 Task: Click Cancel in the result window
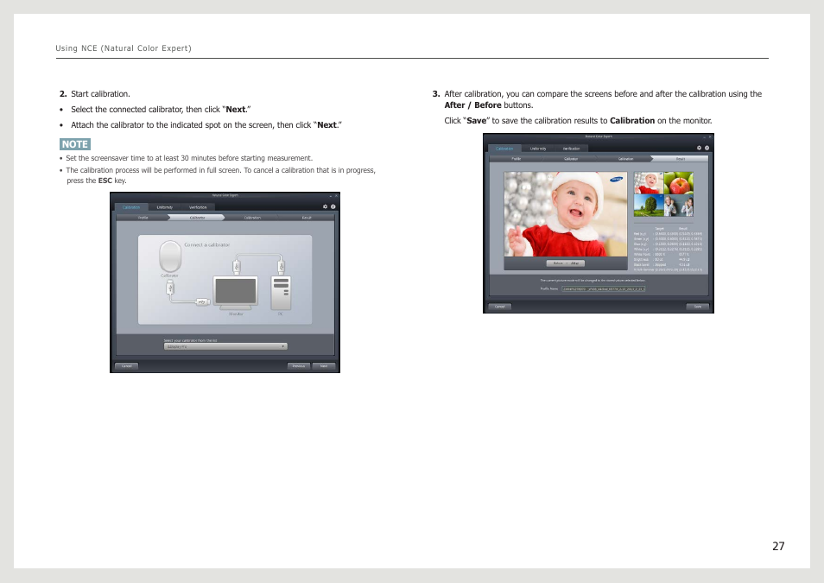click(500, 307)
